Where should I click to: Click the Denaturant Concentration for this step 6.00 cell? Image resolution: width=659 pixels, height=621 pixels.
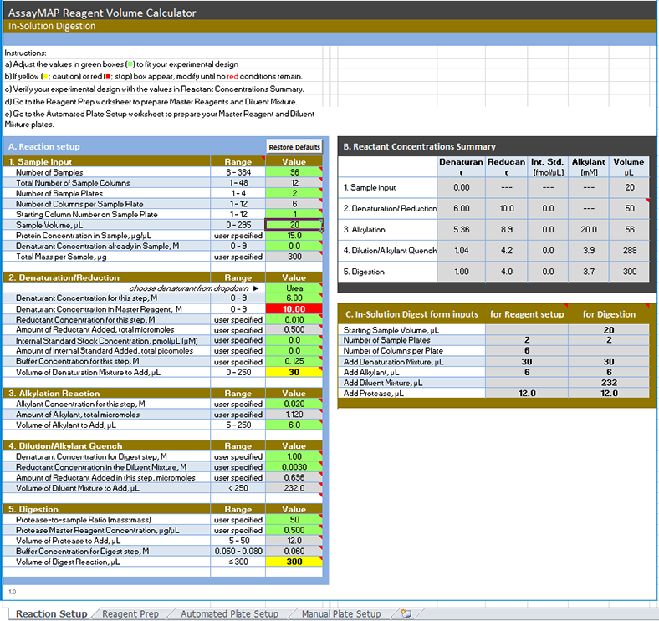[x=294, y=298]
